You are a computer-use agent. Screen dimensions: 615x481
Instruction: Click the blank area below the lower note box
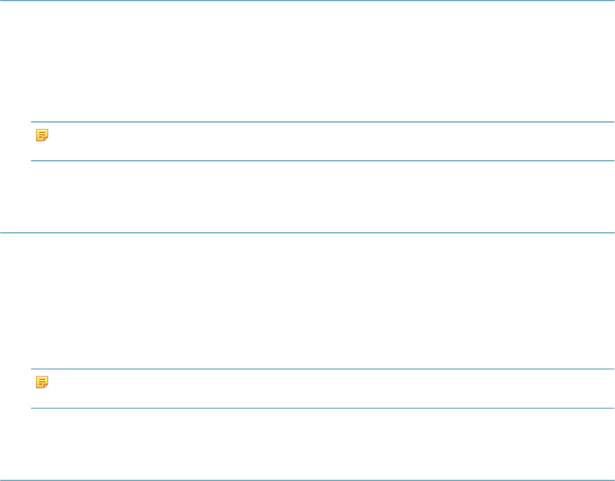307,444
